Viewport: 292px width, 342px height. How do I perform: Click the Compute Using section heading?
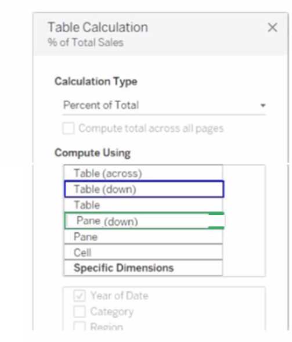(92, 153)
